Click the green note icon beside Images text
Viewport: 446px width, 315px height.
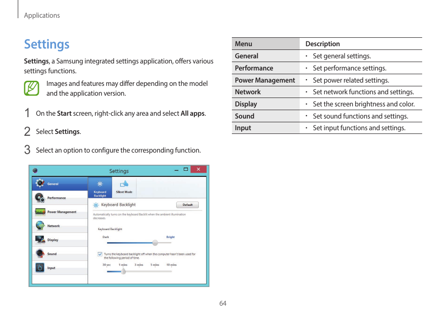click(32, 88)
